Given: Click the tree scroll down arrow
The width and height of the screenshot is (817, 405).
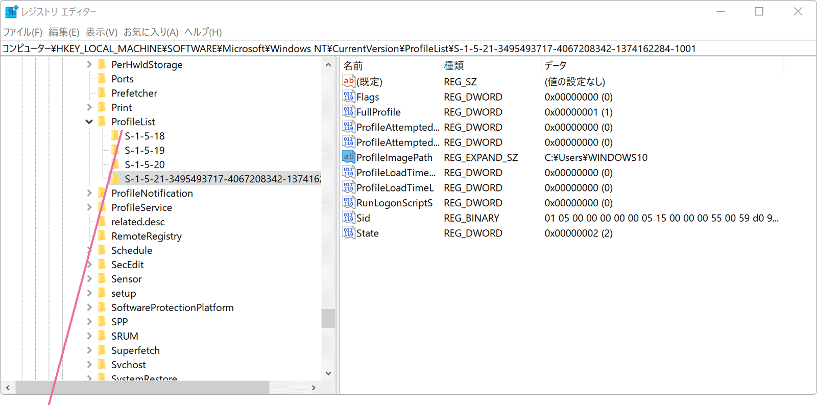Looking at the screenshot, I should (x=328, y=373).
